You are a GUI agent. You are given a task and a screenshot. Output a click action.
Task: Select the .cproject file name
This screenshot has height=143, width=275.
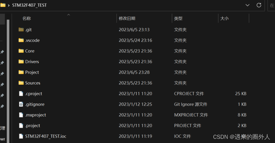(x=34, y=94)
